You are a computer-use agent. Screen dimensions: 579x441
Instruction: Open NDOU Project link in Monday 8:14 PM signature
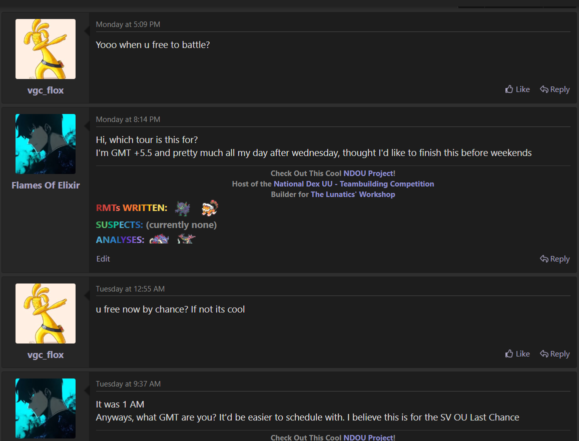click(369, 173)
